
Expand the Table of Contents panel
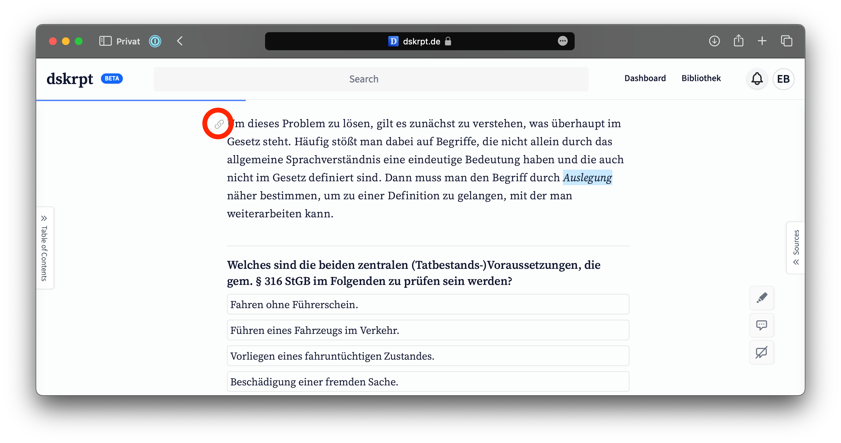pos(45,248)
